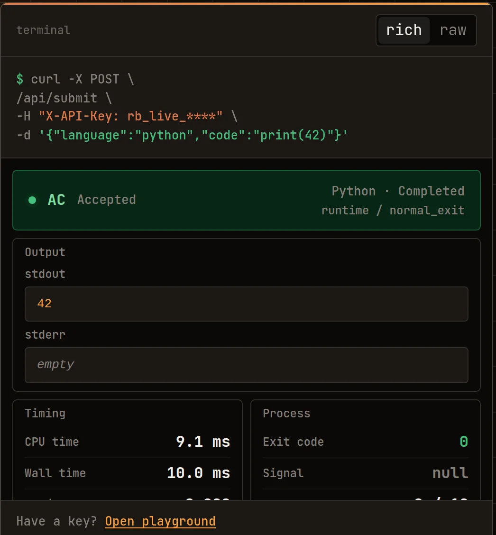Click the /api/submit line
This screenshot has height=535, width=496.
[64, 98]
